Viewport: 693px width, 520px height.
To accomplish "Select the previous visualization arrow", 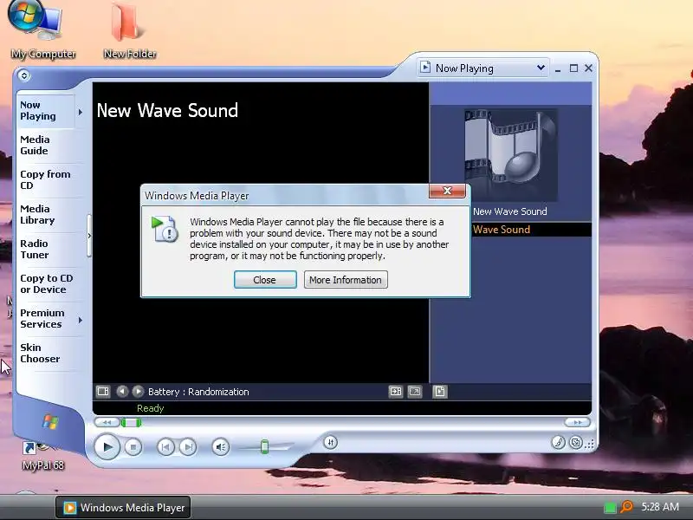I will click(122, 392).
